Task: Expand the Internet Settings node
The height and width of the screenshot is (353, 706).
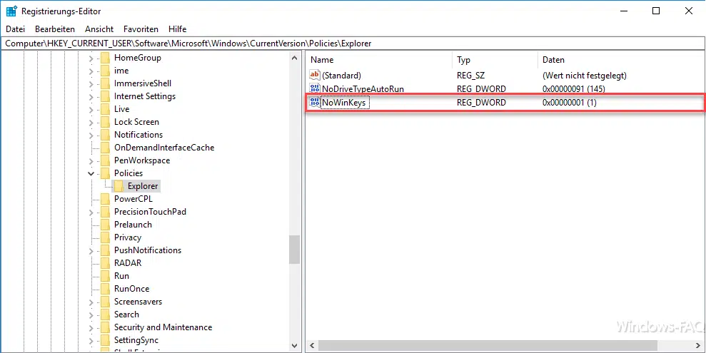Action: click(x=91, y=96)
